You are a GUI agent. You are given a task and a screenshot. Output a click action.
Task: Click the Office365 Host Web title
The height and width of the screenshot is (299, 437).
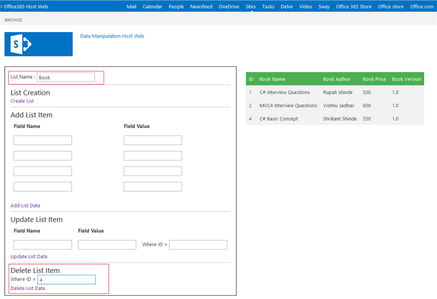pyautogui.click(x=26, y=6)
